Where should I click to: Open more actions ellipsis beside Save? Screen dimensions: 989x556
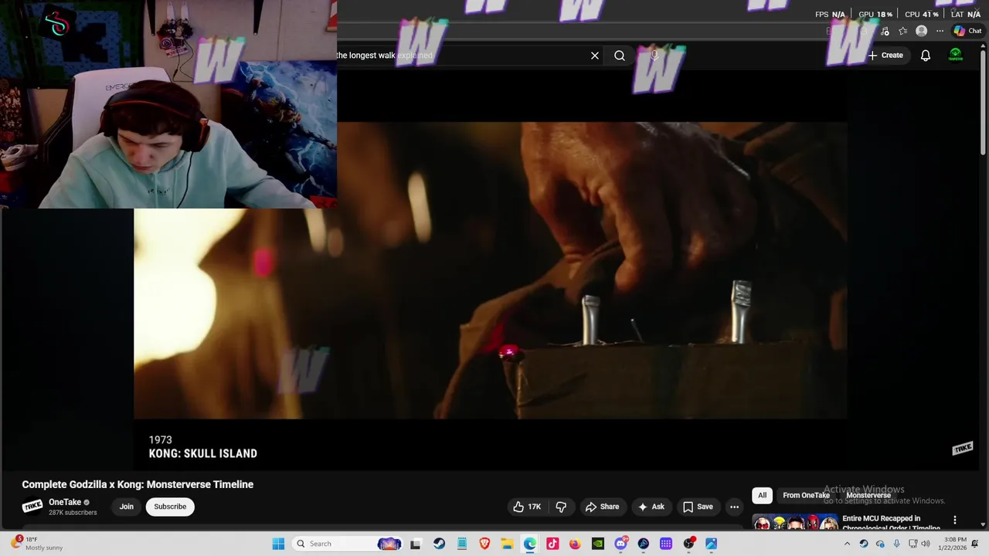coord(734,507)
